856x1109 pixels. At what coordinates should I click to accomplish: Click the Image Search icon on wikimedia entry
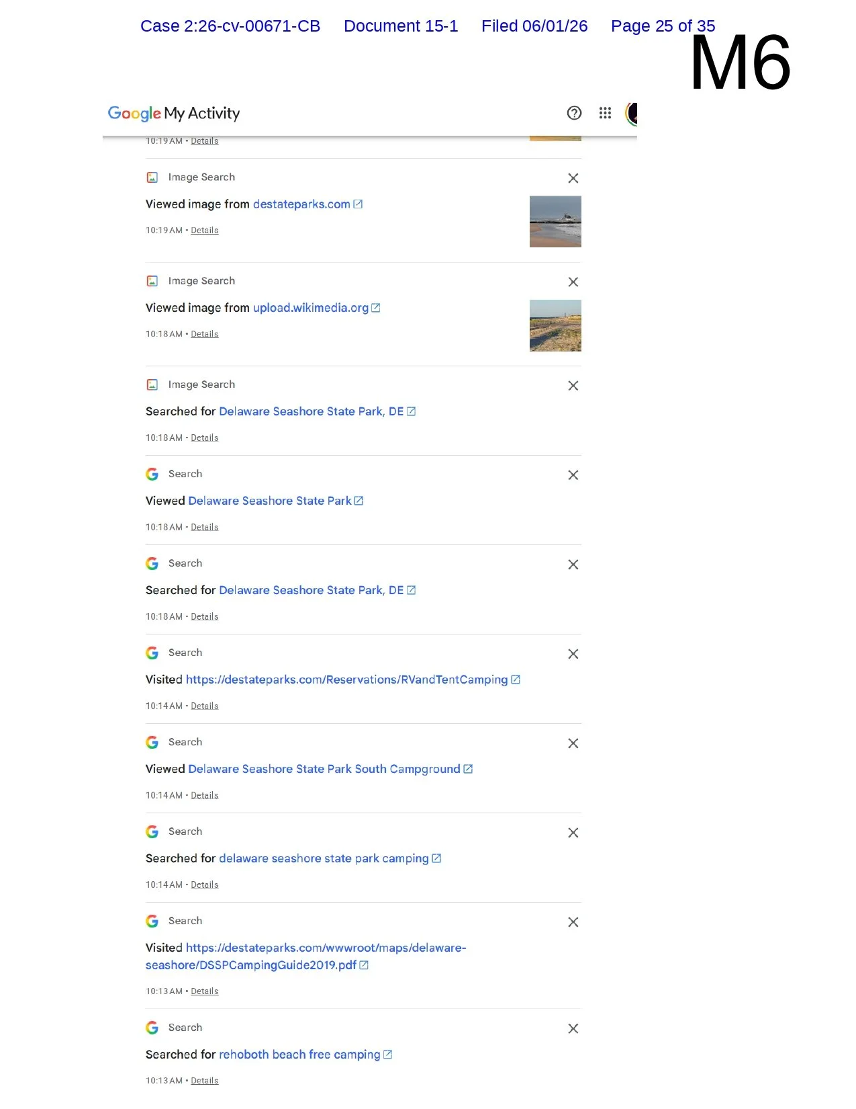(x=152, y=281)
